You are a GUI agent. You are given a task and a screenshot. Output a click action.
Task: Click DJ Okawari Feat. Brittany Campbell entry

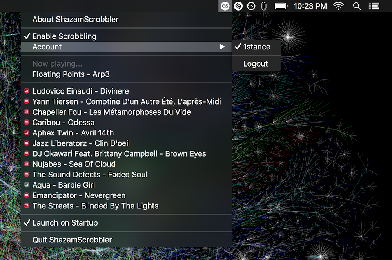tap(126, 153)
